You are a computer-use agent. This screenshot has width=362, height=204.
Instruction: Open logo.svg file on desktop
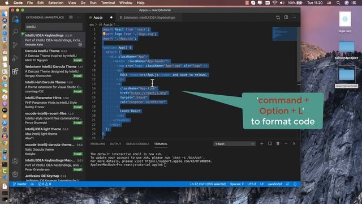point(345,22)
